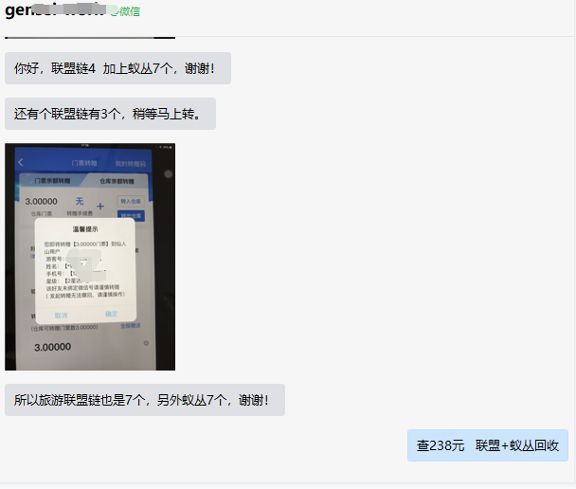Click the green WeChat icon beside contact name
The width and height of the screenshot is (576, 489).
pos(114,11)
